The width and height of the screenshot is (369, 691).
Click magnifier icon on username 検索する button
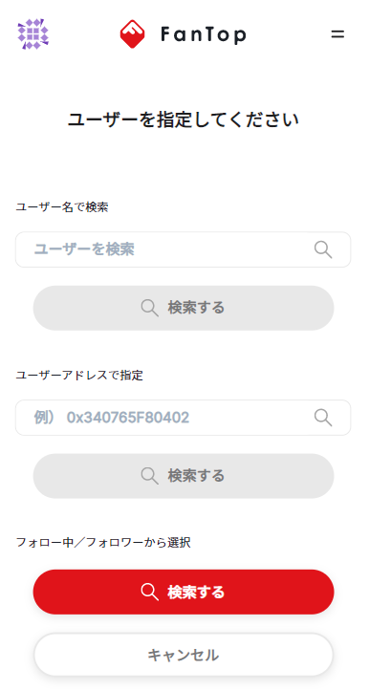(x=149, y=308)
